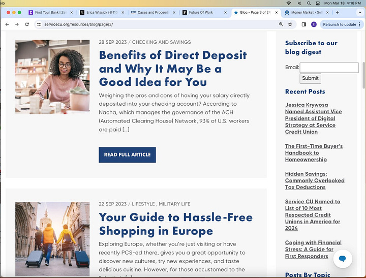Open the Chrome three-dot menu

[x=360, y=24]
